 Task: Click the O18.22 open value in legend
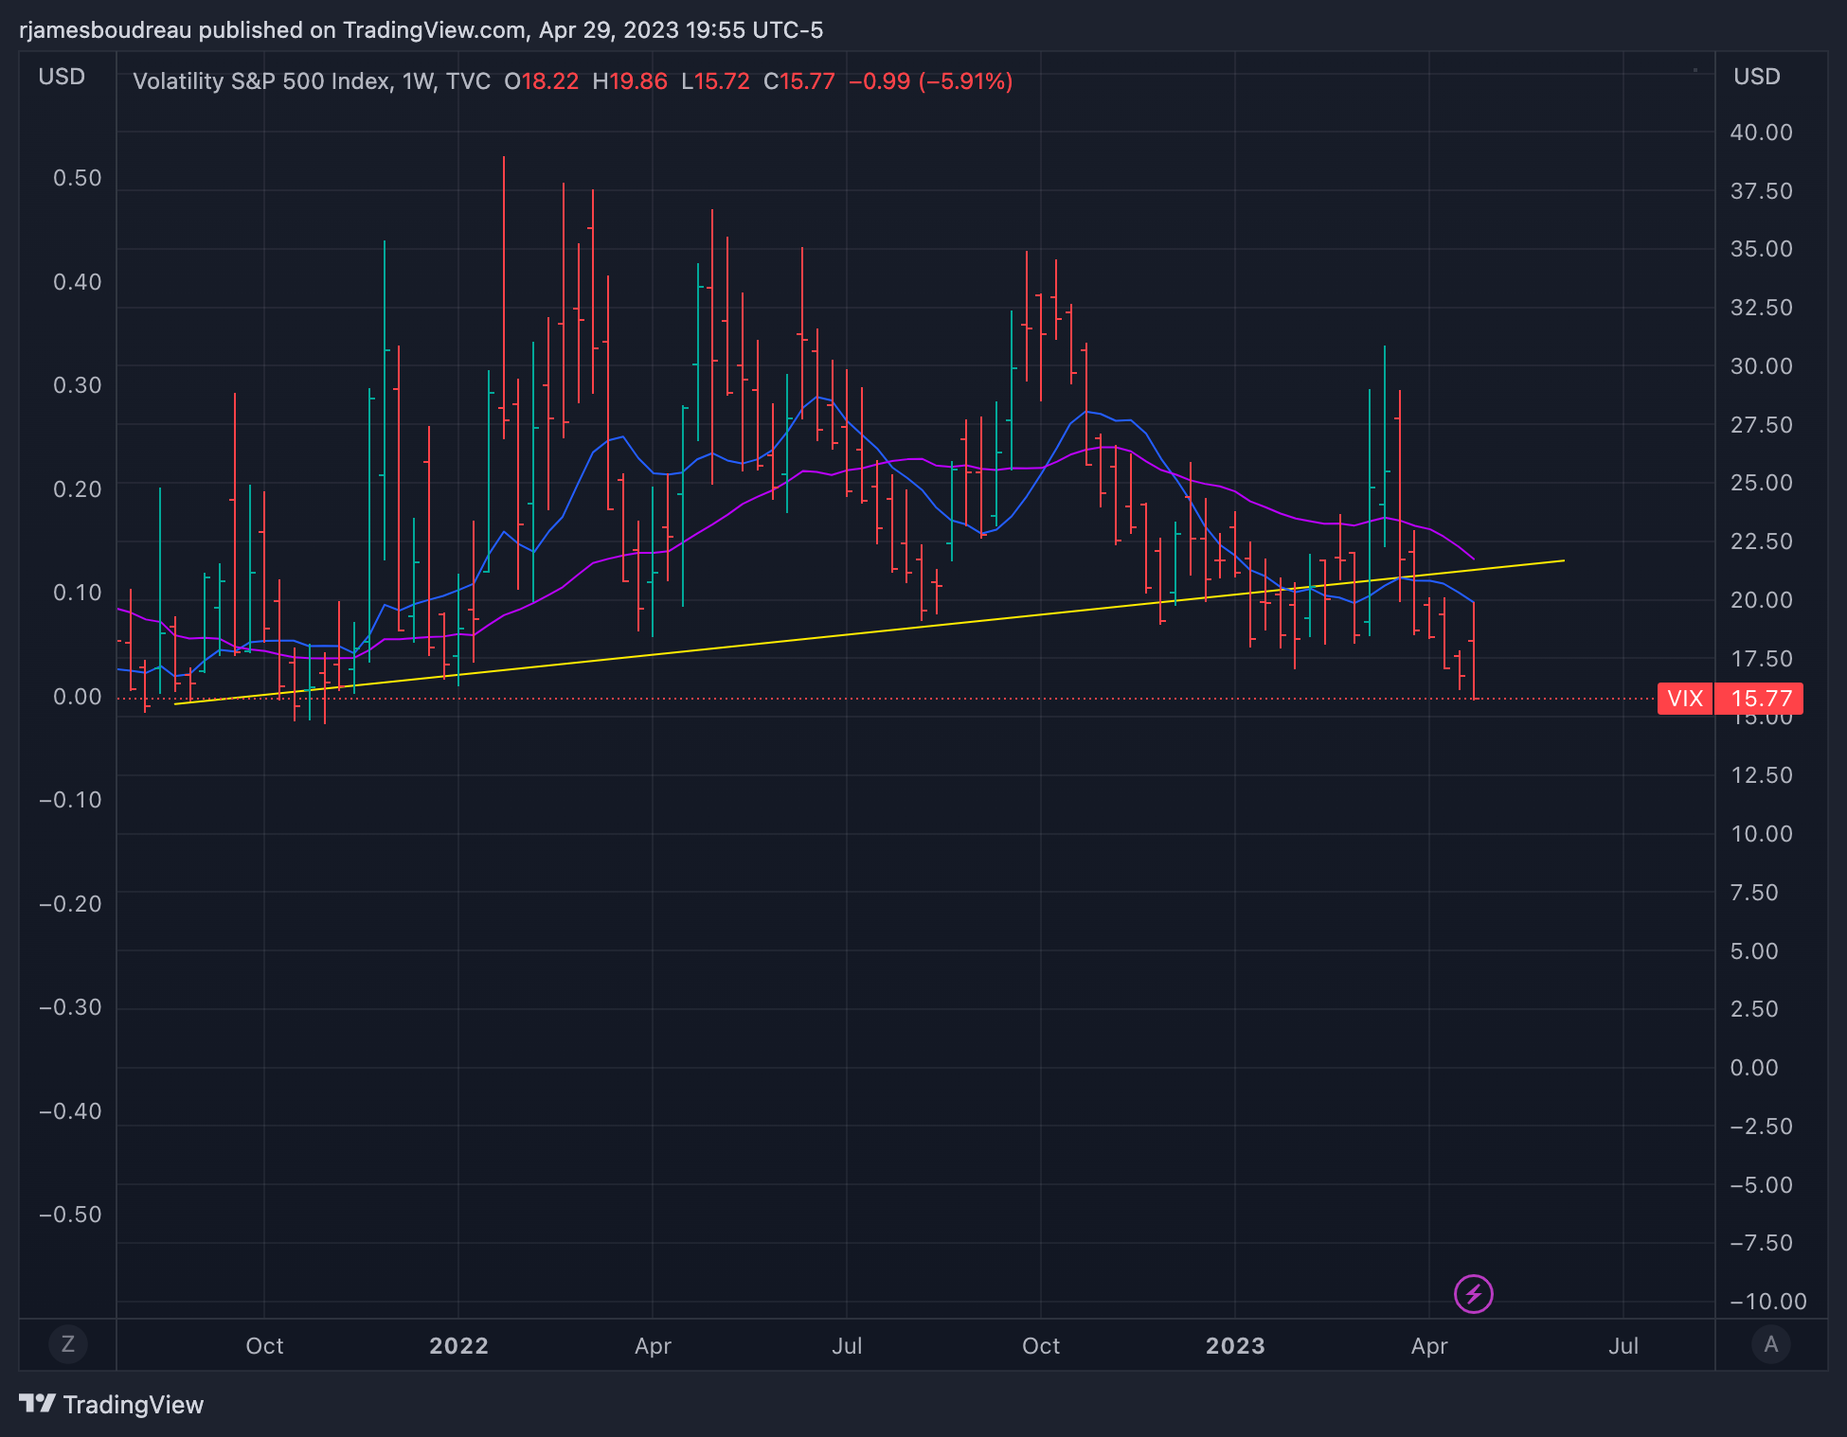[x=541, y=81]
